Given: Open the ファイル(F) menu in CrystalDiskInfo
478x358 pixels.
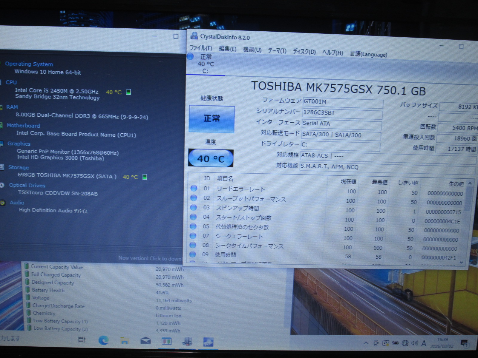Looking at the screenshot, I should tap(201, 48).
